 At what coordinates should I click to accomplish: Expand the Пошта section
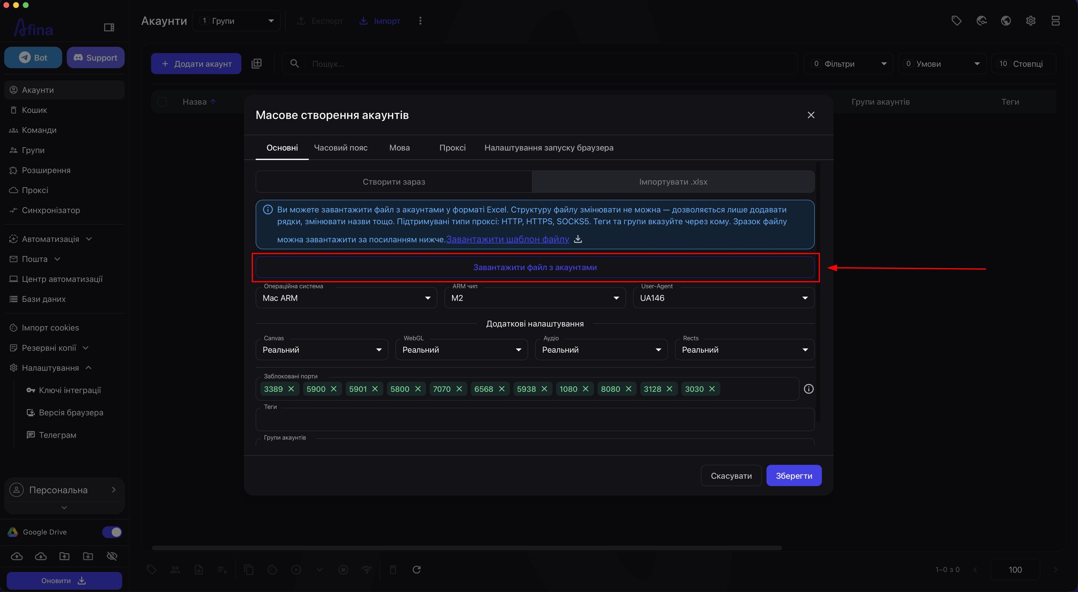click(65, 259)
